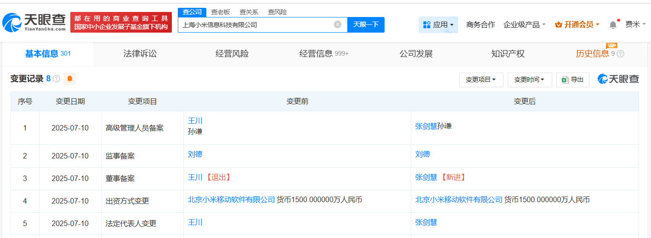The image size is (651, 238).
Task: Click the 2025-07-10 date in row 1
Action: point(70,128)
